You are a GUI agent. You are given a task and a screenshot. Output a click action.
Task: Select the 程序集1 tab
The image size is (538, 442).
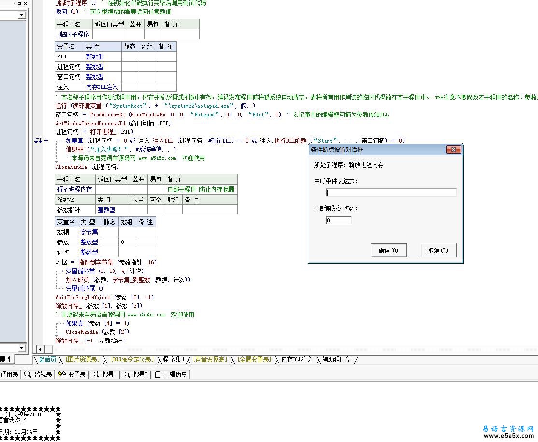point(173,360)
